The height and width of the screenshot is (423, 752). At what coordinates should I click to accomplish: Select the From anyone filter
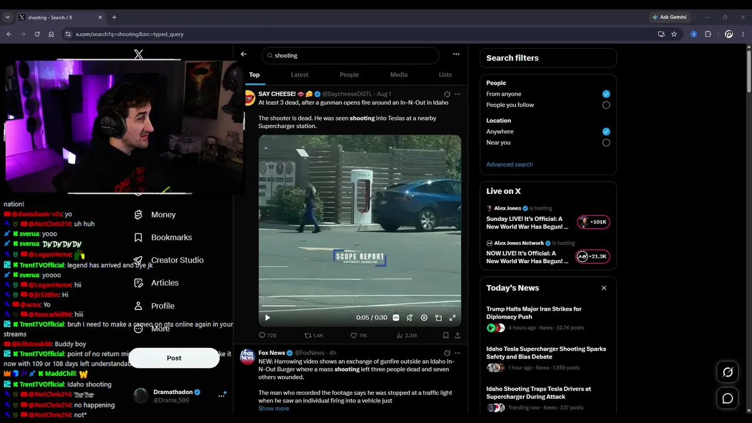[x=606, y=94]
